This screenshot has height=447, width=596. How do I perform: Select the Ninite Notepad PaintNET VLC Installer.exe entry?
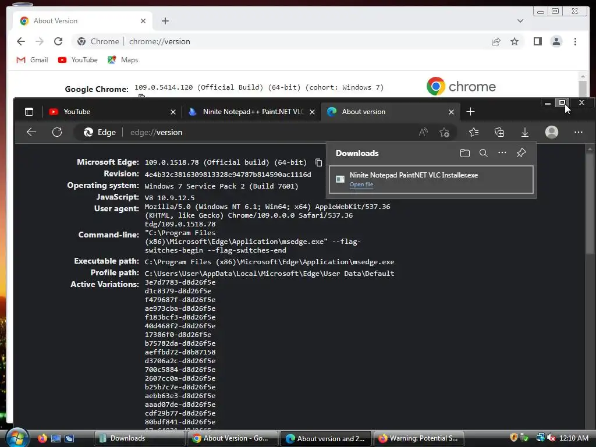pyautogui.click(x=431, y=179)
